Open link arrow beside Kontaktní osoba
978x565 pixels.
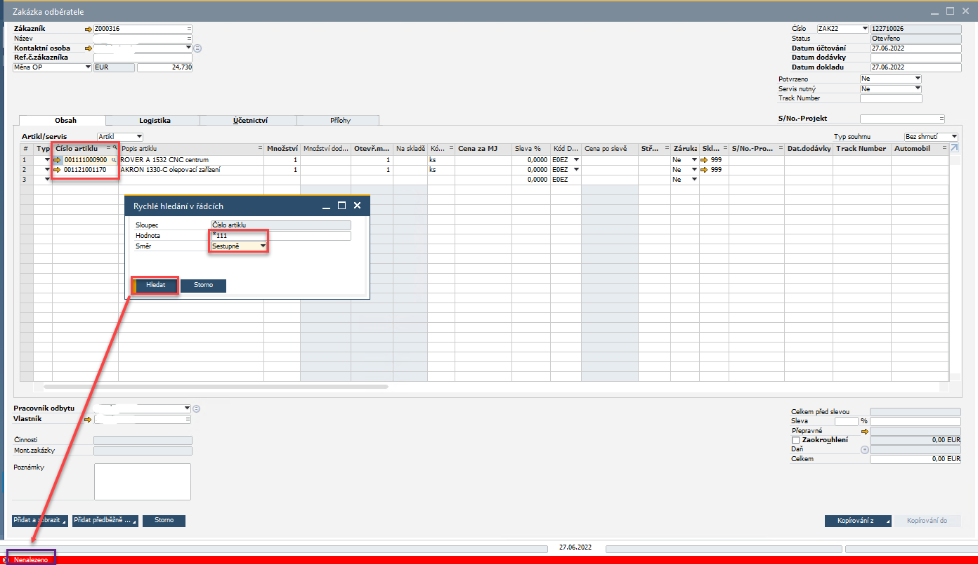(x=89, y=48)
